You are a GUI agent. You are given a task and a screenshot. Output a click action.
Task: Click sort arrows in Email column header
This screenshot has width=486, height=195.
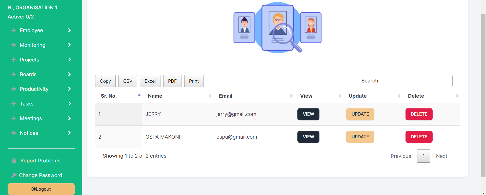click(291, 96)
